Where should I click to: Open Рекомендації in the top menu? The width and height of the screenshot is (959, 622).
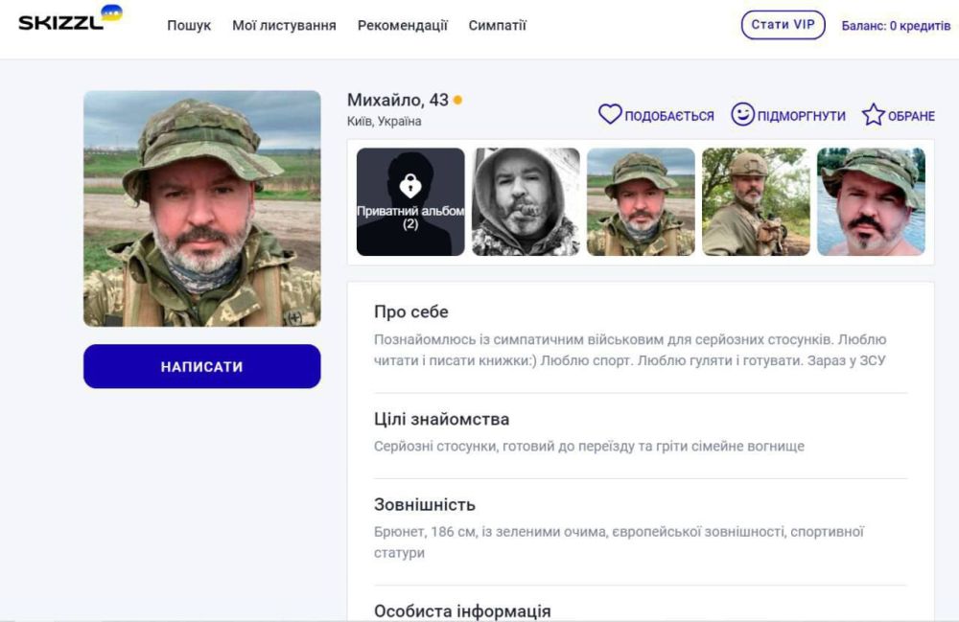click(x=403, y=26)
